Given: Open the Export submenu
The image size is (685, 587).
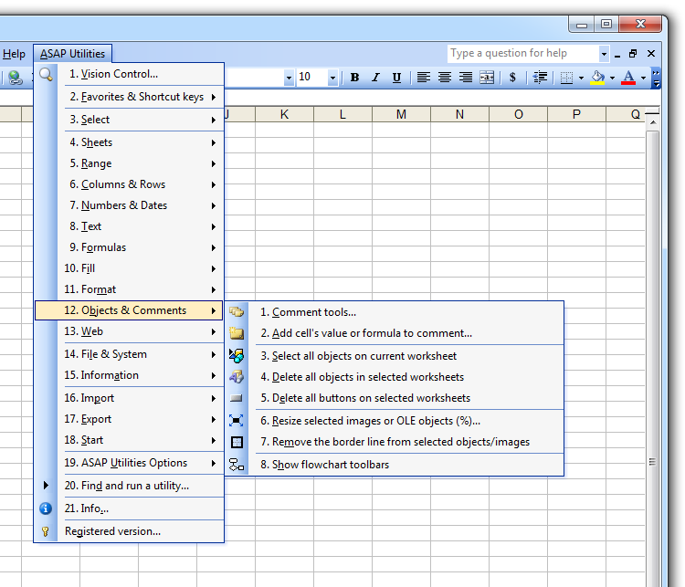Looking at the screenshot, I should coord(130,419).
